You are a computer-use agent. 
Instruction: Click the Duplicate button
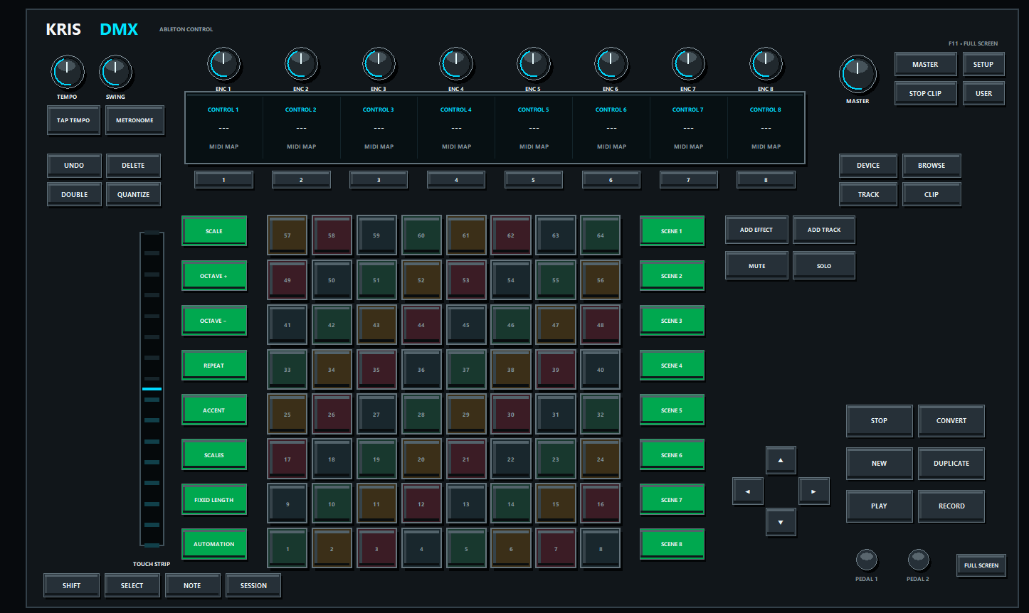click(951, 463)
